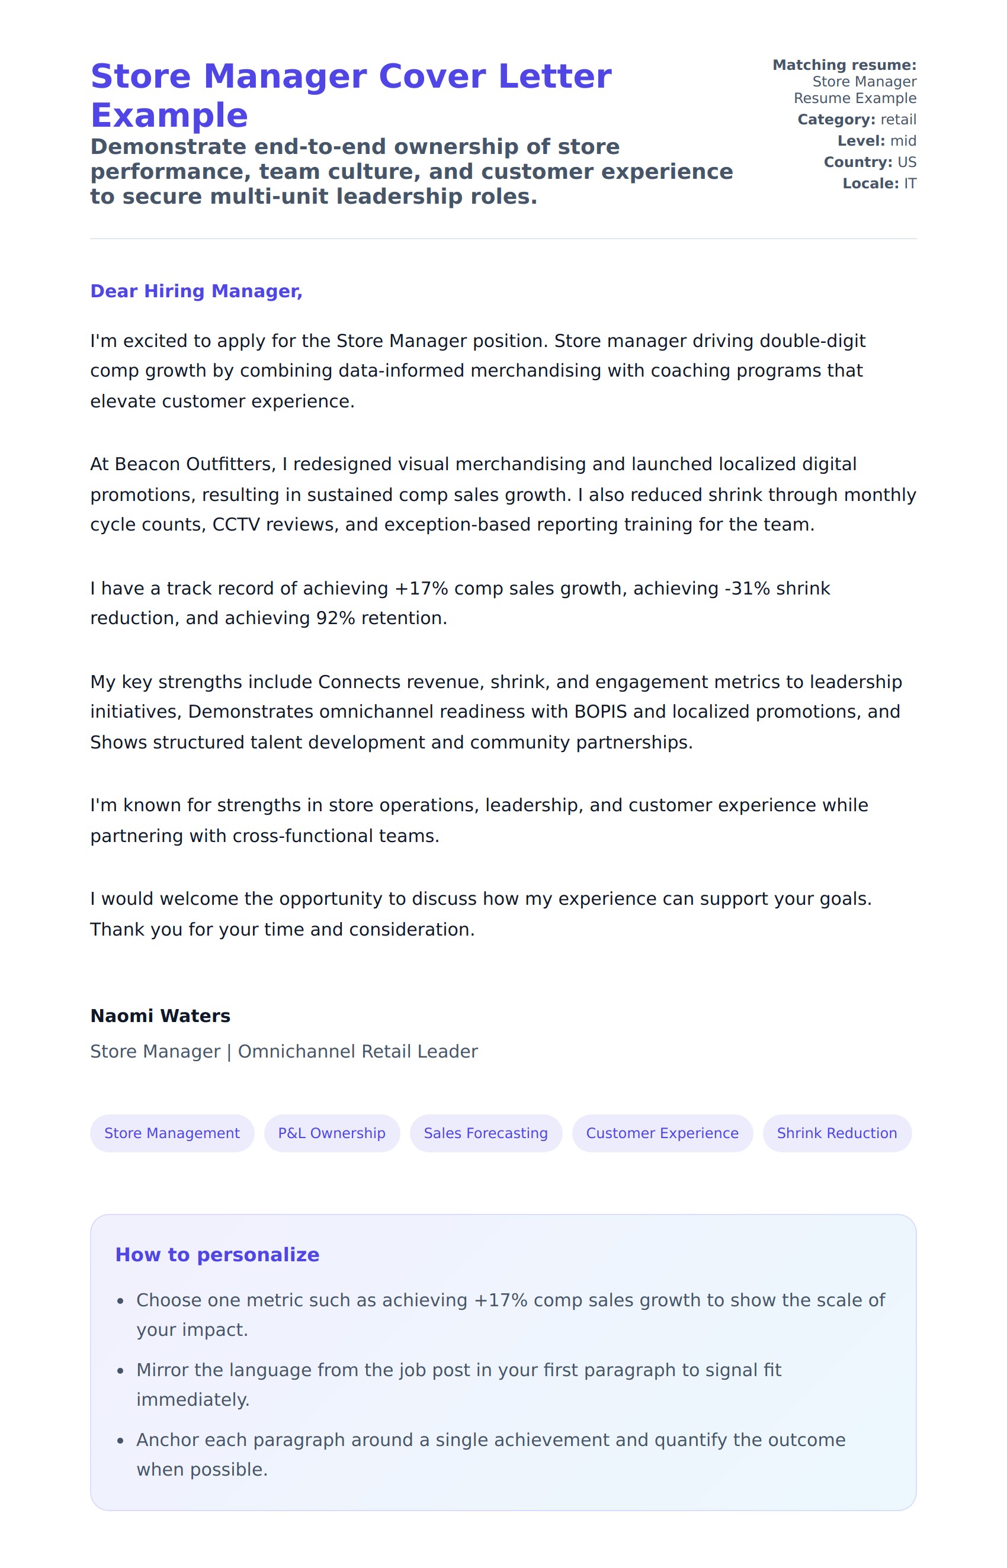Click the Naomi Waters signature name
This screenshot has width=1007, height=1568.
[x=160, y=1015]
